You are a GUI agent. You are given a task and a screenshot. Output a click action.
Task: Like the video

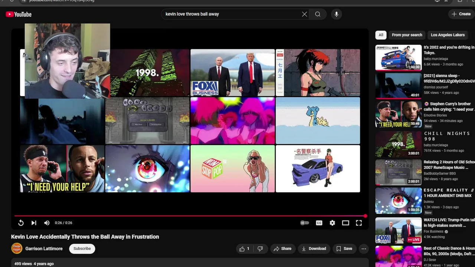click(245, 249)
